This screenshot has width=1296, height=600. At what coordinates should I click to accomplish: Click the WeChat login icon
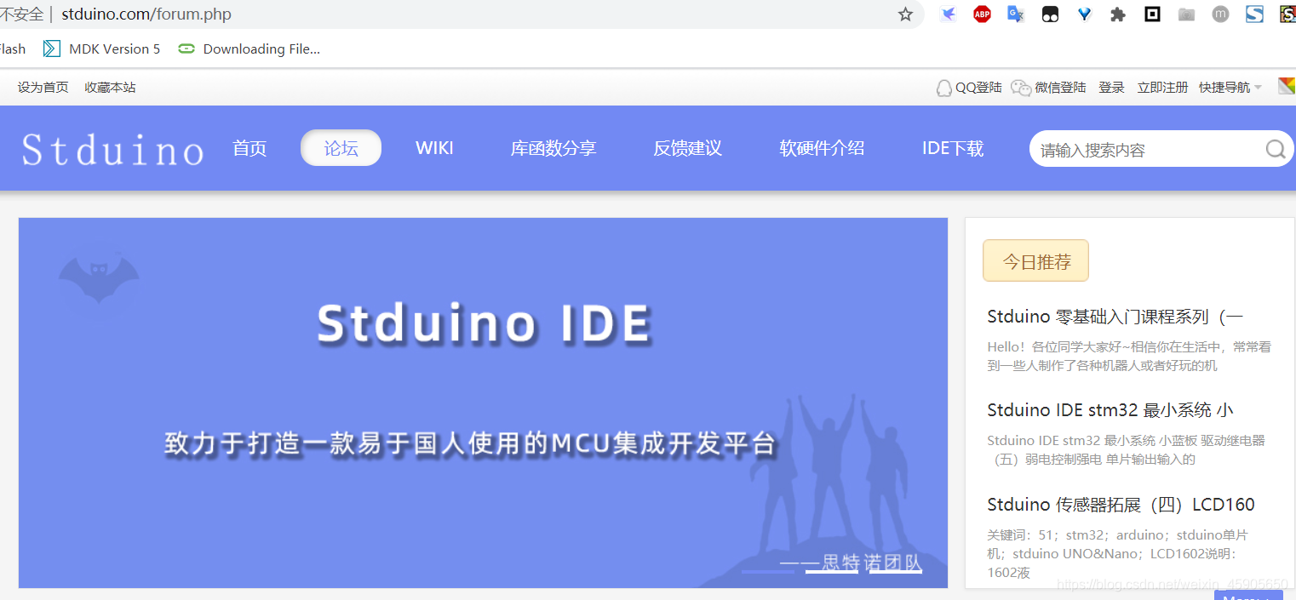1020,87
